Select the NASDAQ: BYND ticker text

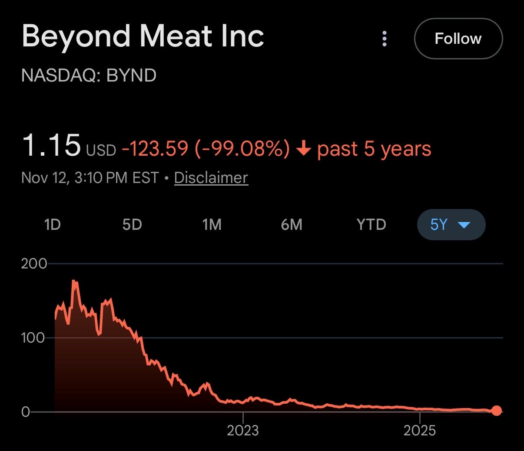tap(89, 75)
